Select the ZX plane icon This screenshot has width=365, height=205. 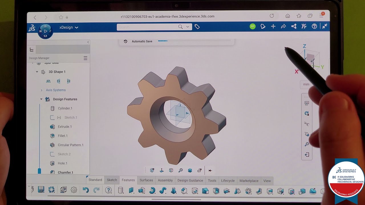click(68, 81)
